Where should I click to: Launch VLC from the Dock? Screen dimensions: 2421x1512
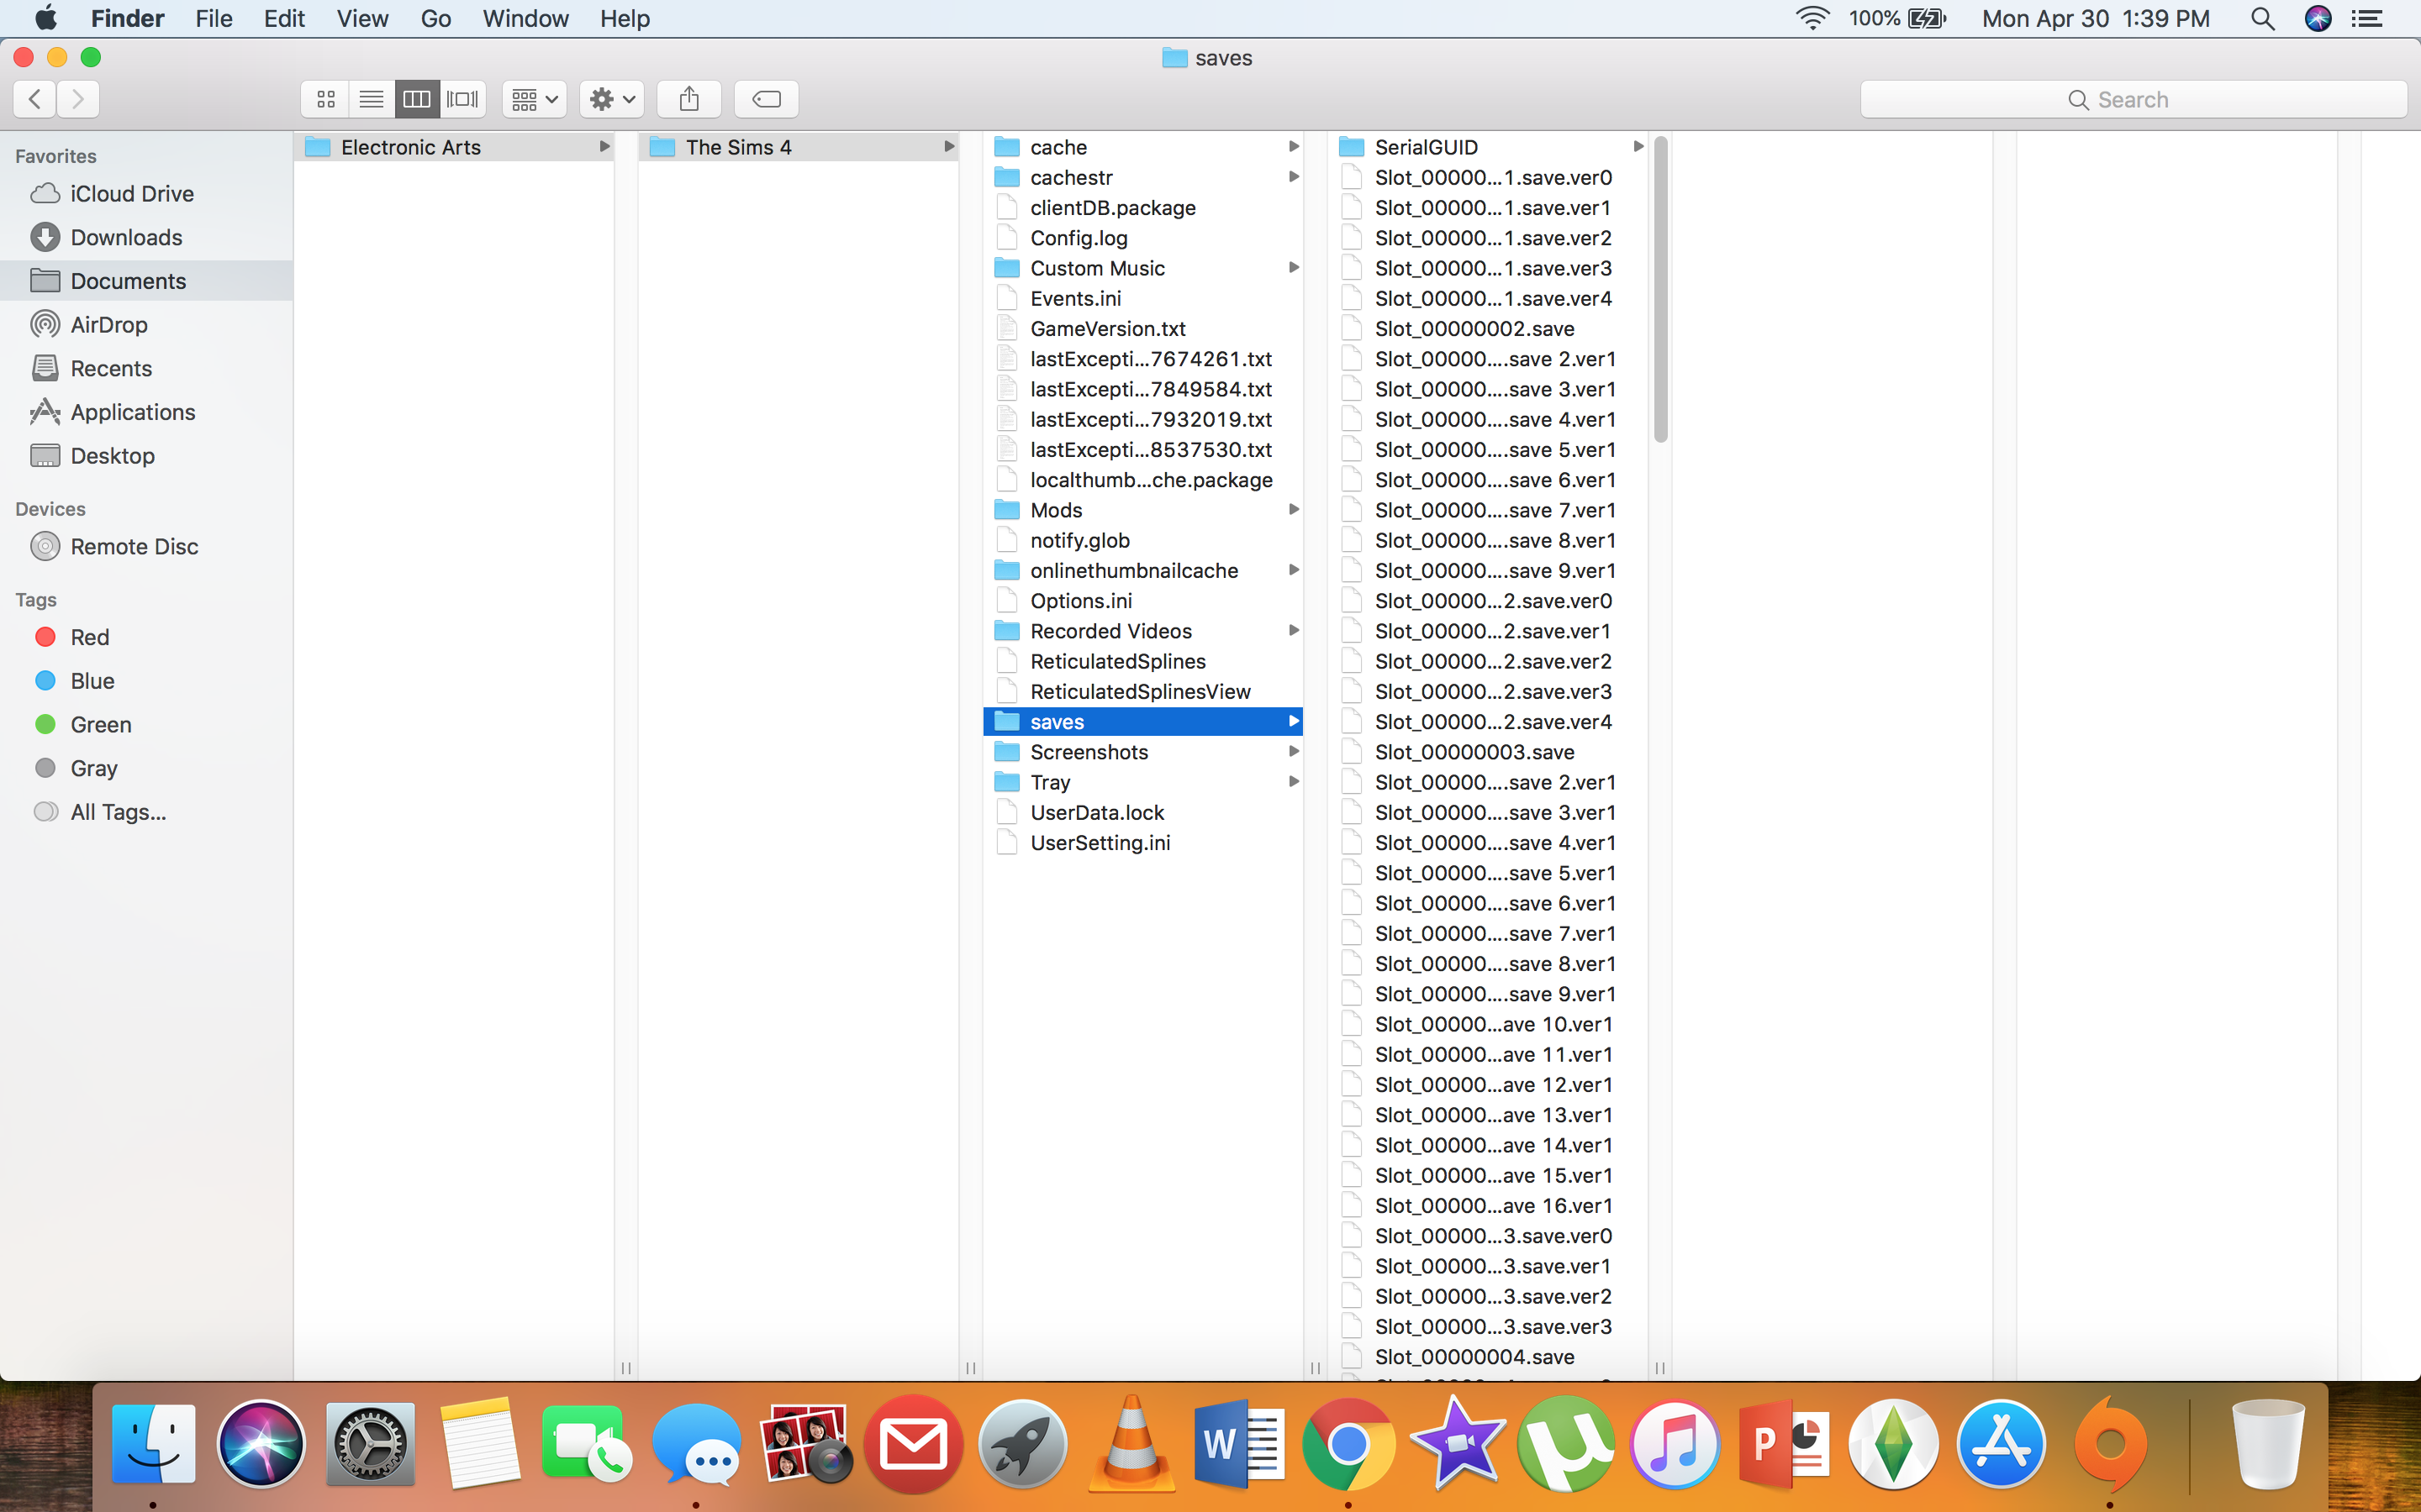click(x=1131, y=1444)
